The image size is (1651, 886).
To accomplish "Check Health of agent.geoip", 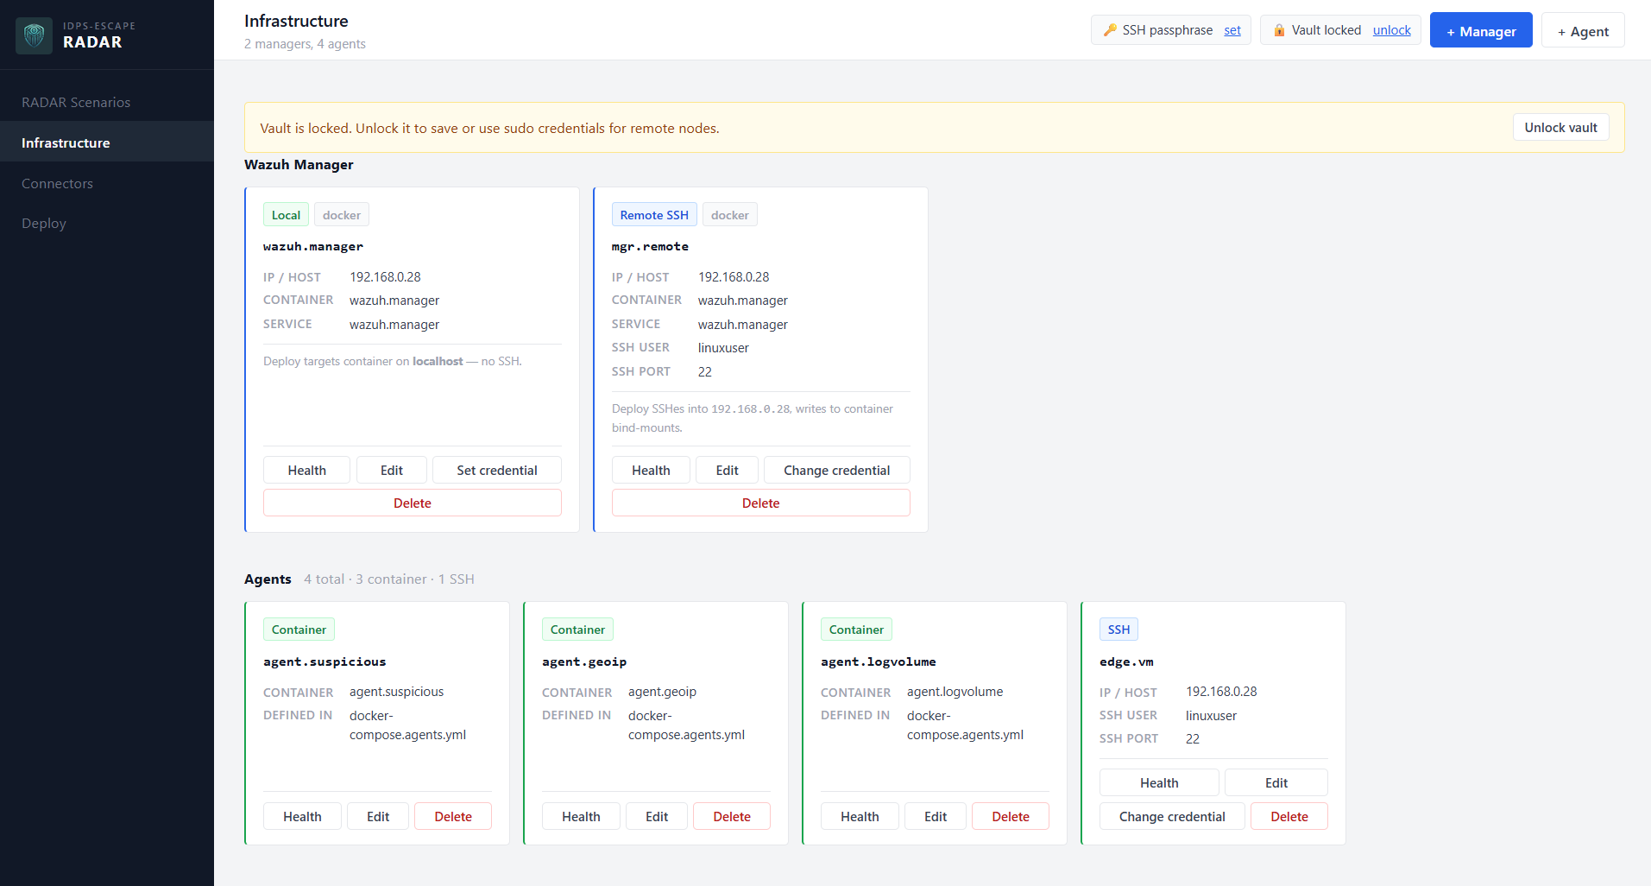I will coord(581,816).
